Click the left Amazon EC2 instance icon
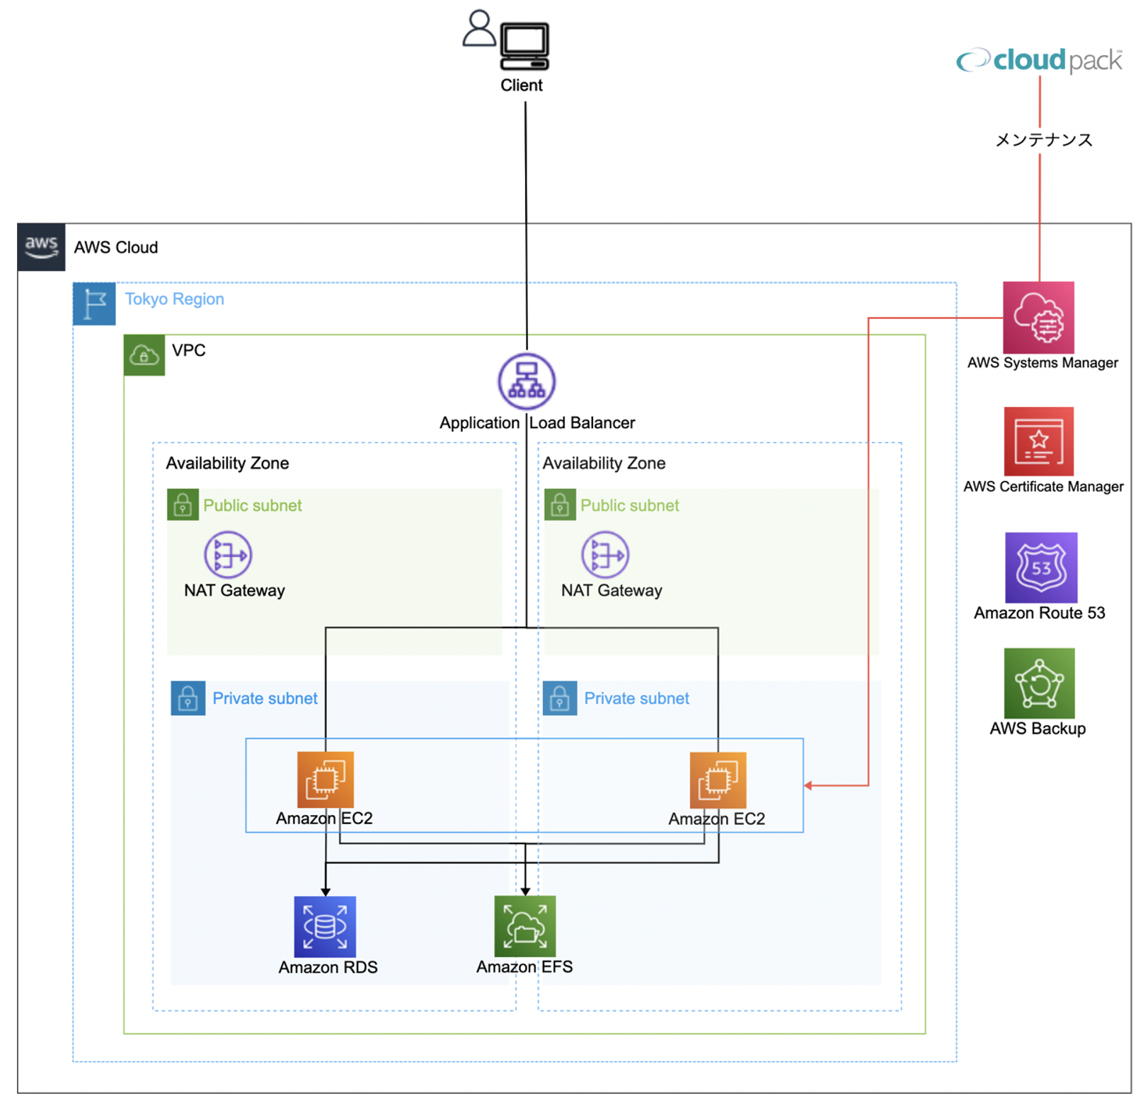Viewport: 1148px width, 1110px height. tap(325, 780)
